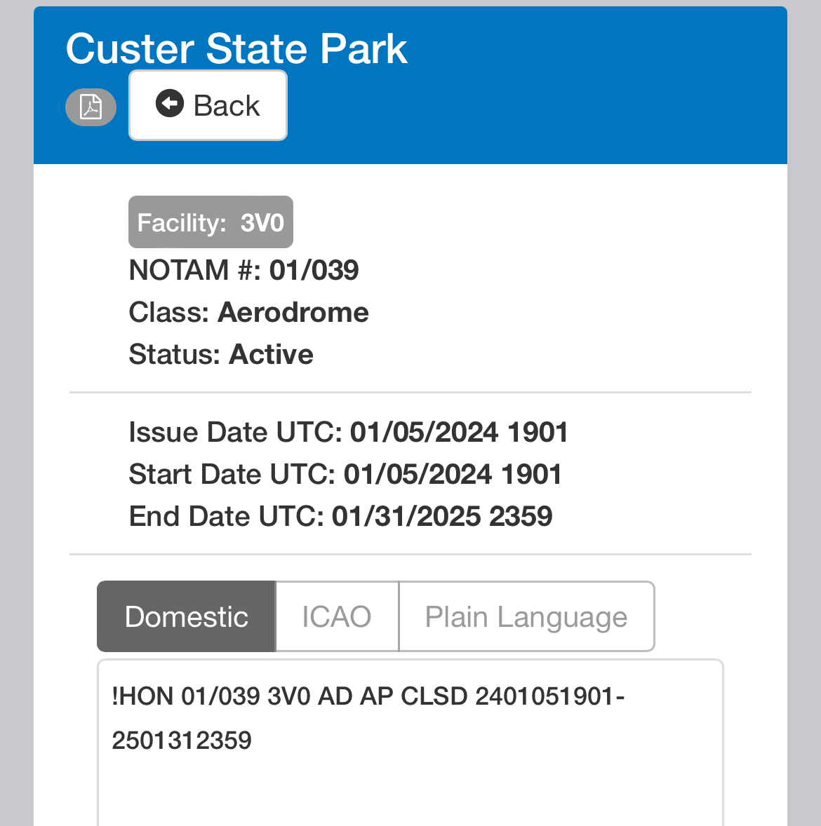Click the Custer State Park title
Screen dimensions: 821x826
point(236,49)
